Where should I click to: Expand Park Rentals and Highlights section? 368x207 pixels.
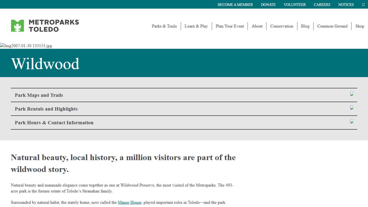(x=46, y=109)
